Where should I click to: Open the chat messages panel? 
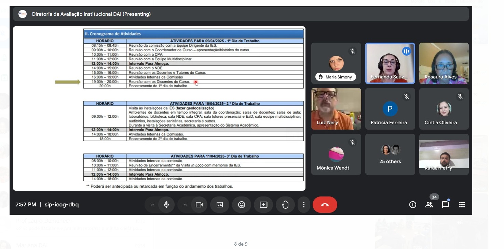click(446, 205)
